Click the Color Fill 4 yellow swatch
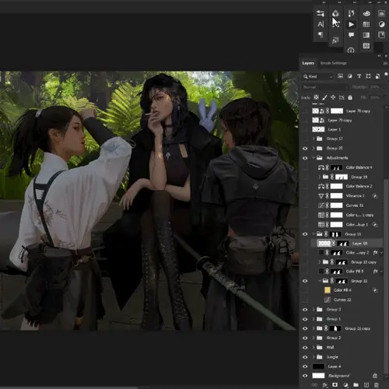 328,290
